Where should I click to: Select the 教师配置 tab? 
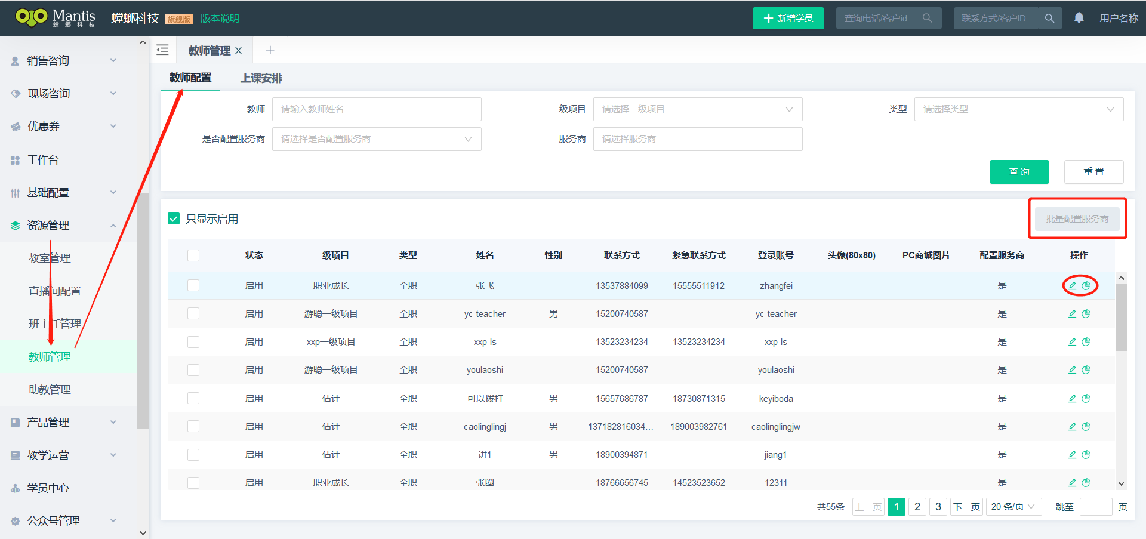[x=190, y=78]
